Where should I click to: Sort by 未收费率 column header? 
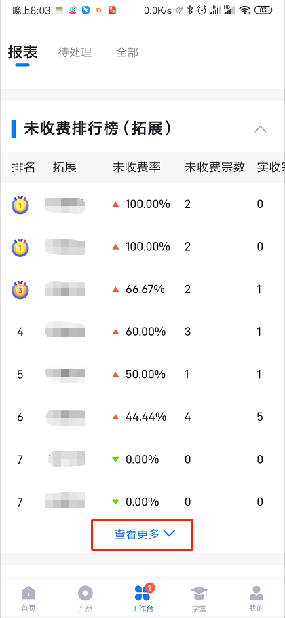pos(136,167)
